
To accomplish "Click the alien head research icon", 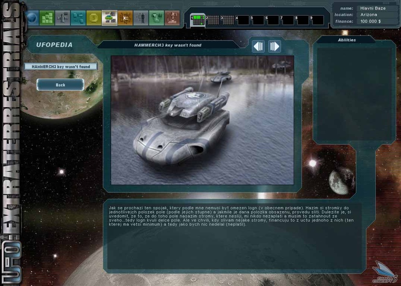I will click(x=157, y=18).
